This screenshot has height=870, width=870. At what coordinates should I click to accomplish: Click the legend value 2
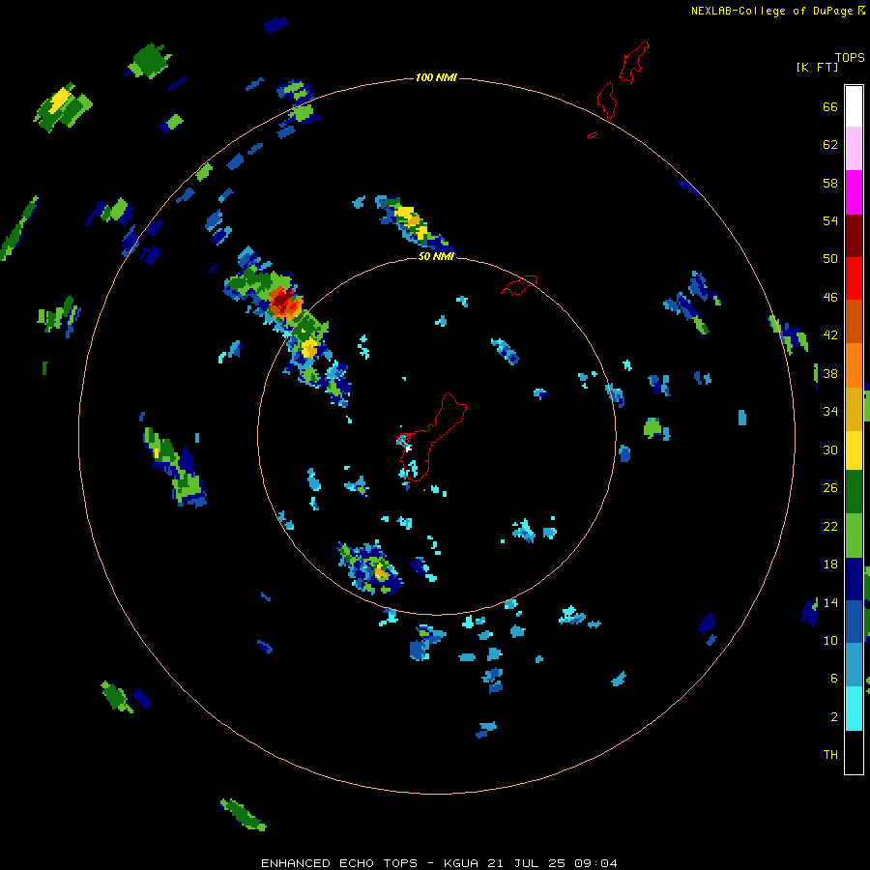833,717
